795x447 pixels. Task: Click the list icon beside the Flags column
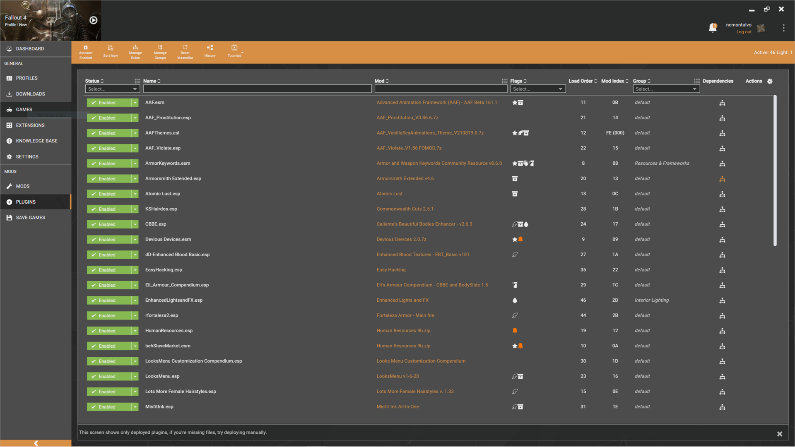coord(504,81)
